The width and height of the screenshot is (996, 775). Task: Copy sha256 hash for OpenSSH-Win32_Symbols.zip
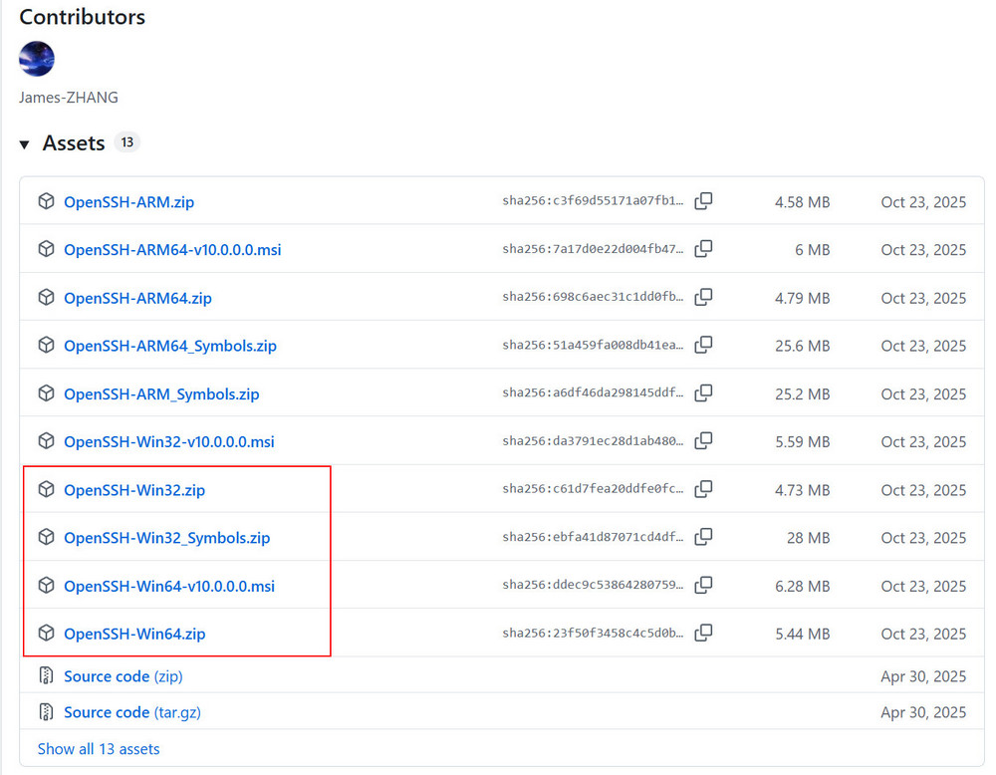click(703, 537)
